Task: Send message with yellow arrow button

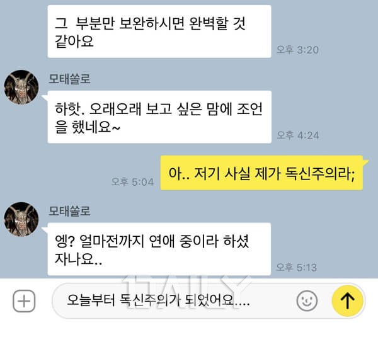Action: point(347,300)
